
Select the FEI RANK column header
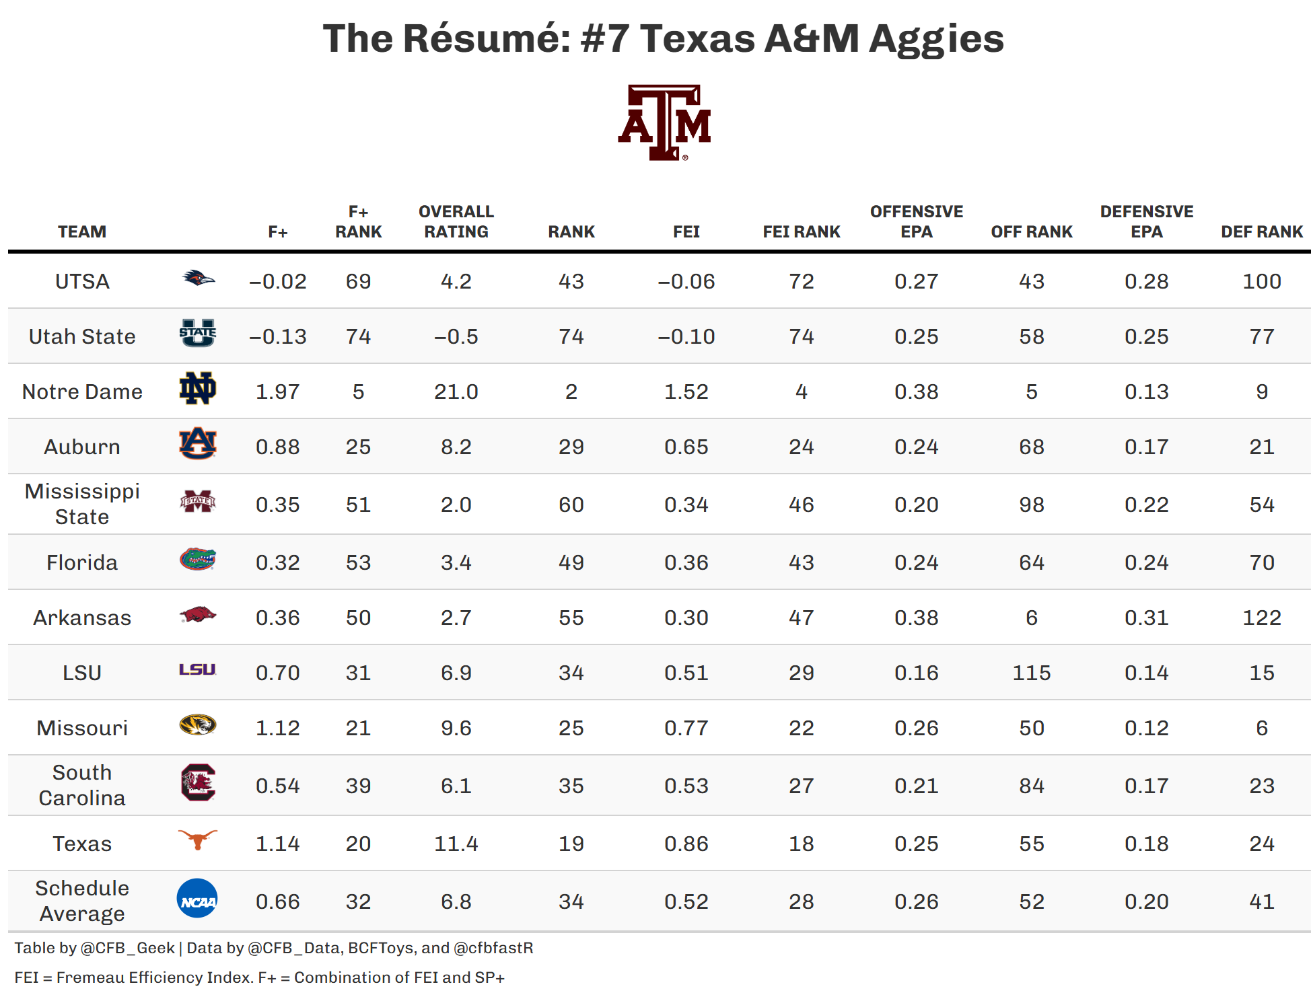click(801, 232)
